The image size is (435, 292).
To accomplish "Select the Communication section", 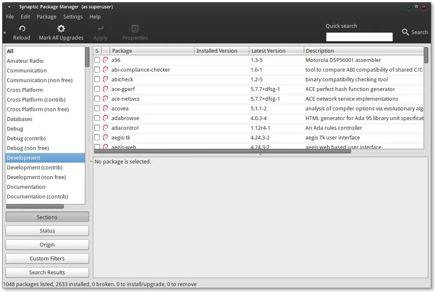I will (45, 70).
